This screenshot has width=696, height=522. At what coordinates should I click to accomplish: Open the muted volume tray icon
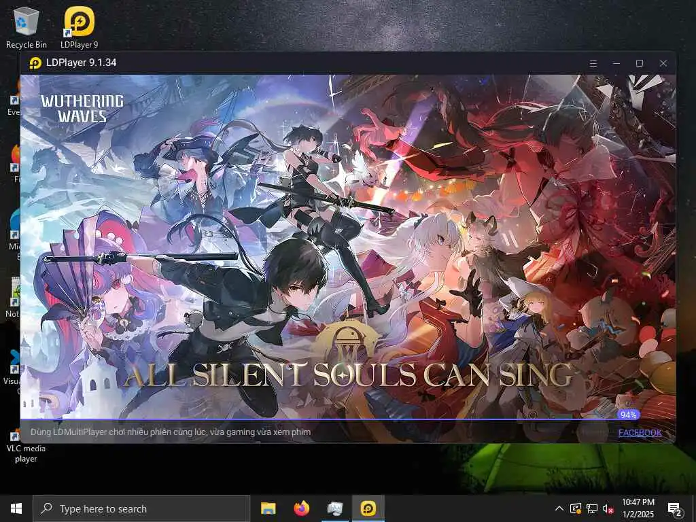click(x=608, y=508)
